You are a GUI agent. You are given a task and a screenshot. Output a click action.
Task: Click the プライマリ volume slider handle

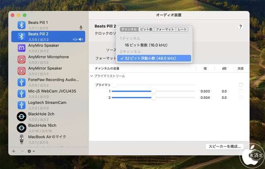point(114,85)
